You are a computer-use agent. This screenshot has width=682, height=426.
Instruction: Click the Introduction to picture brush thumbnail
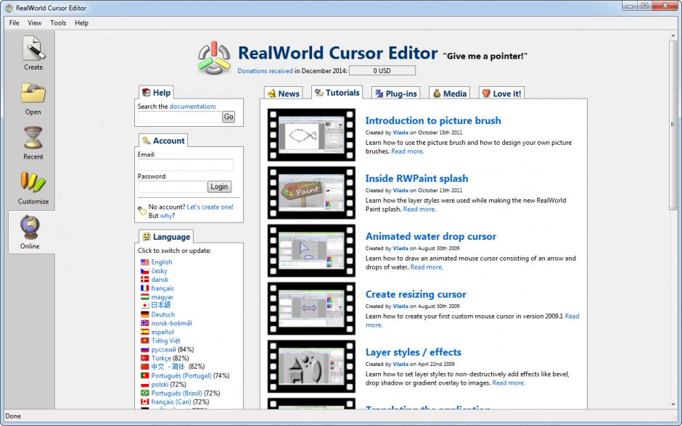(311, 135)
